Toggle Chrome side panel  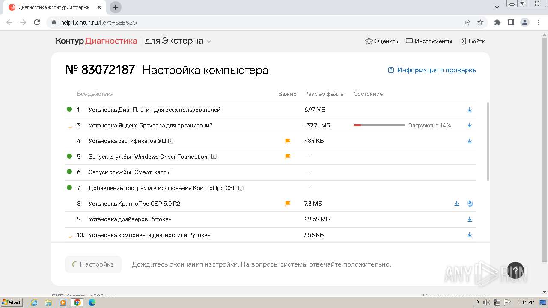[511, 22]
